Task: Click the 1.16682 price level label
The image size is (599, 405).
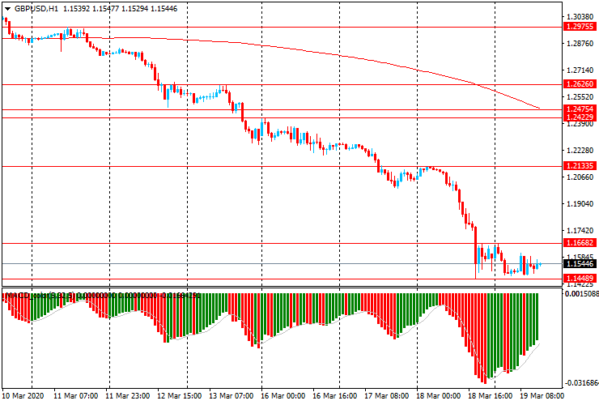Action: click(x=580, y=243)
